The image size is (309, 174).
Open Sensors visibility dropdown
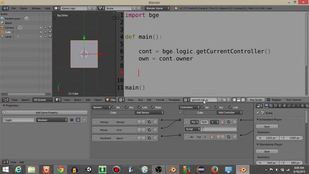101,107
